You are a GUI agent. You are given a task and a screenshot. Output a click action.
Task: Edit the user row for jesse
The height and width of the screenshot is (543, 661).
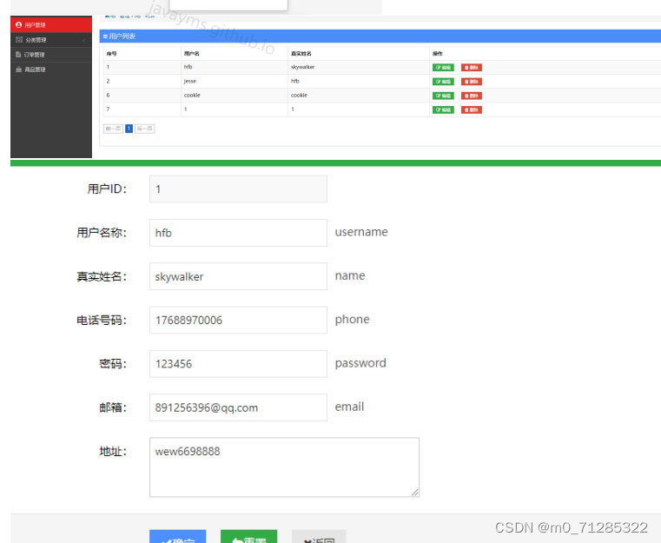[443, 82]
